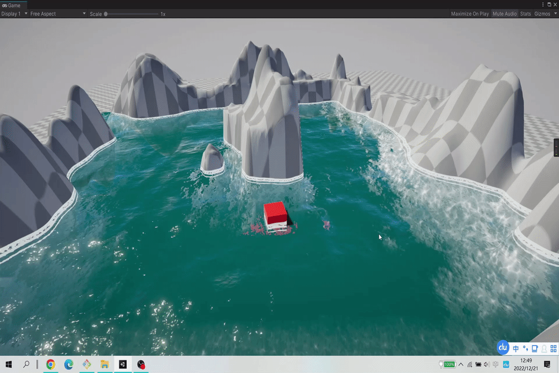Open the Game view's three-dot options menu
559x373 pixels.
(x=543, y=5)
